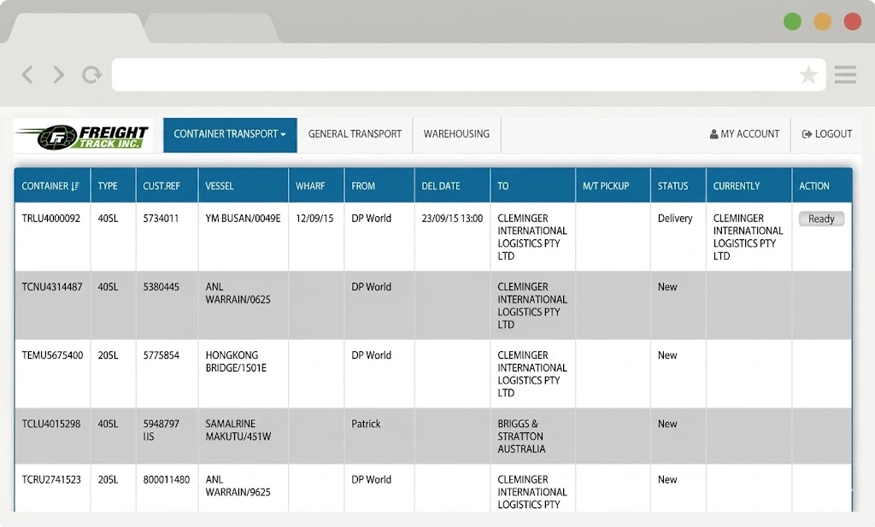Click BRIGGS & STRATTON AUSTRALIA destination
875x527 pixels.
pos(521,436)
